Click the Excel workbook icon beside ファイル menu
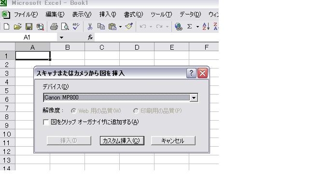Image resolution: width=309 pixels, height=193 pixels. [x=6, y=14]
